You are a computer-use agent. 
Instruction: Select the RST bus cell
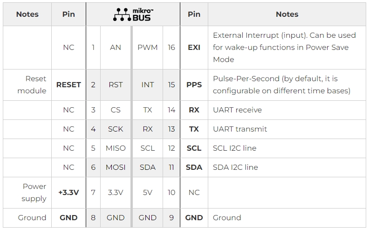(x=116, y=85)
